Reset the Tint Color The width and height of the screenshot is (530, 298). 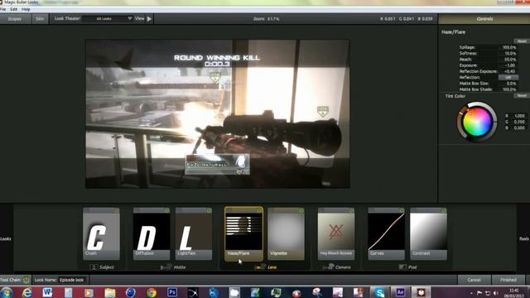[x=522, y=96]
